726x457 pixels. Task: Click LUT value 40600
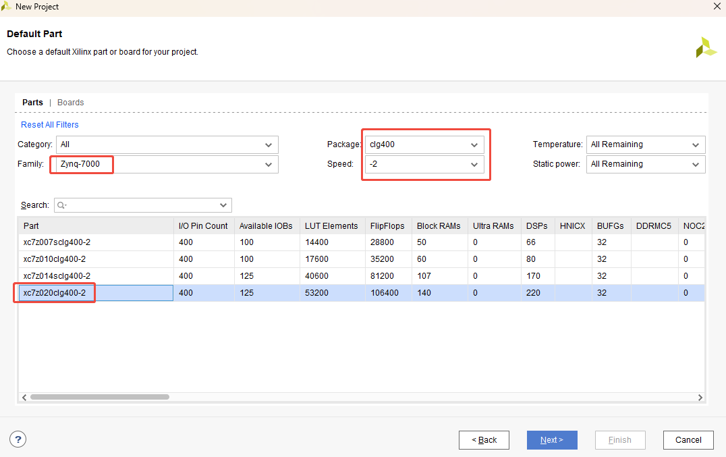(x=316, y=276)
